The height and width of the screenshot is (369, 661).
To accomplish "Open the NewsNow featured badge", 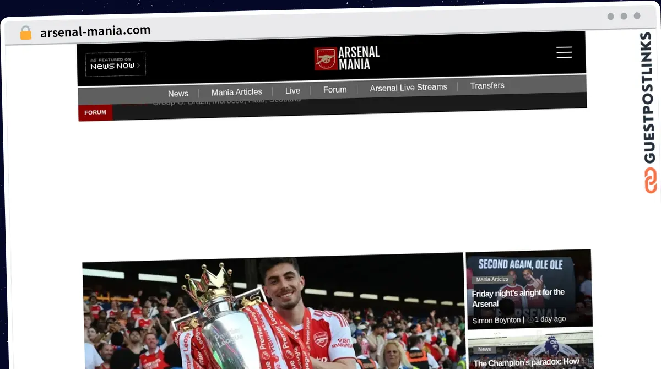I will point(115,64).
